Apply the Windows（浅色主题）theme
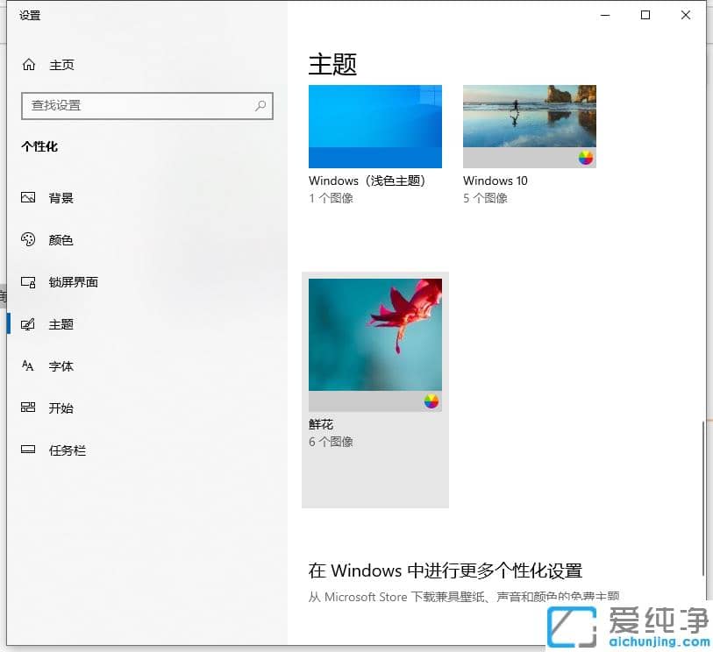This screenshot has height=652, width=713. [x=375, y=125]
